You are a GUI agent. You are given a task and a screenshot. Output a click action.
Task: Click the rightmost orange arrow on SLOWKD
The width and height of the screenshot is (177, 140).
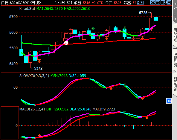click(x=142, y=99)
